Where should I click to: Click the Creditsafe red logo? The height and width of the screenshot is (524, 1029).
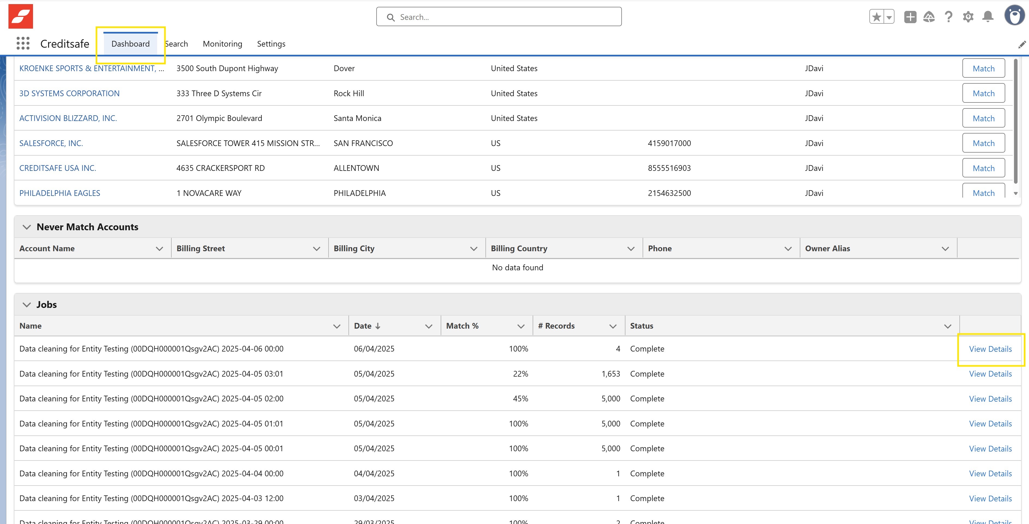(x=21, y=16)
